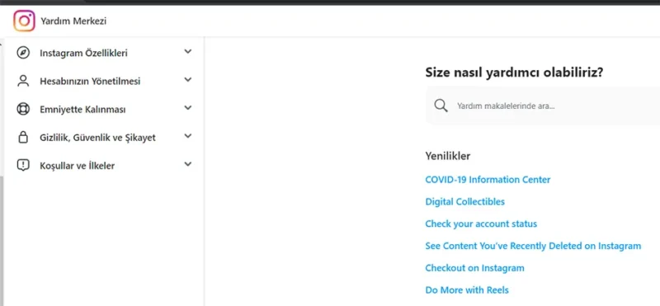The height and width of the screenshot is (306, 660).
Task: Expand the Instagram Özellikleri chevron
Action: pos(188,52)
